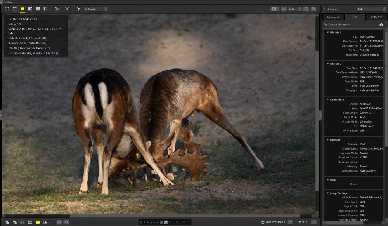Toggle the histogram overlay icon
The image size is (388, 226).
45,222
